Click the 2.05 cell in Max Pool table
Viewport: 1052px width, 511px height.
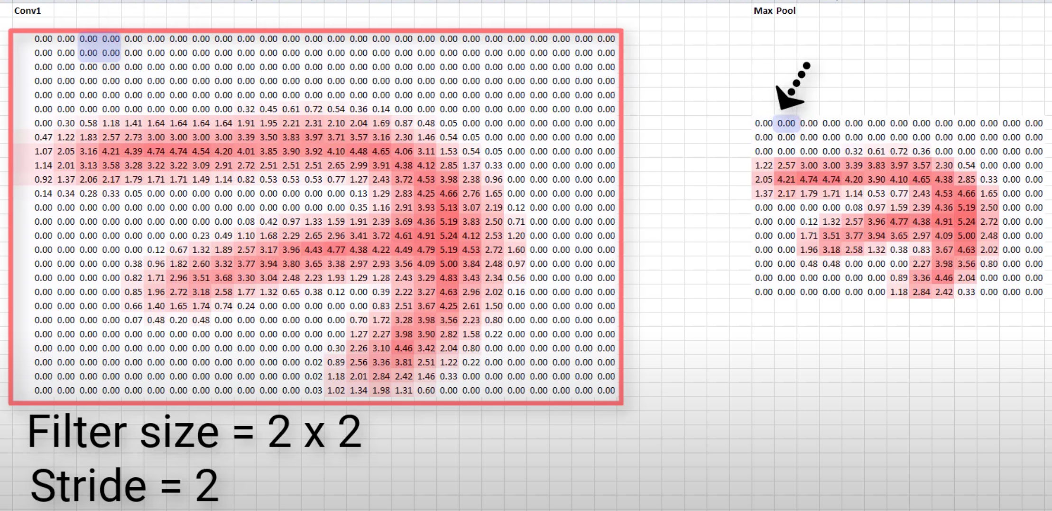tap(764, 179)
